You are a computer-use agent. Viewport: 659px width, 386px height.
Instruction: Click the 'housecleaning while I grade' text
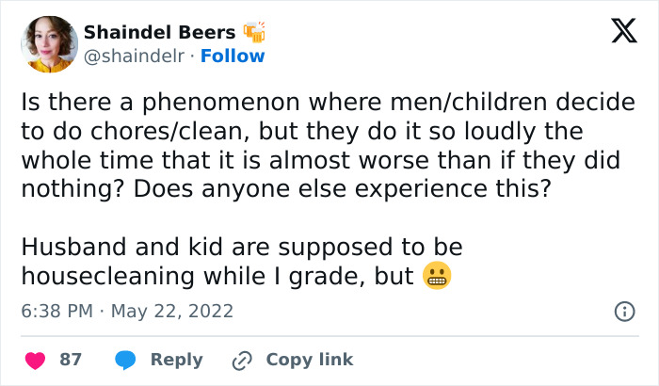point(217,276)
